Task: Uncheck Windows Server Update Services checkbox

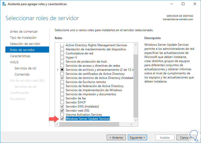Action: click(x=62, y=119)
